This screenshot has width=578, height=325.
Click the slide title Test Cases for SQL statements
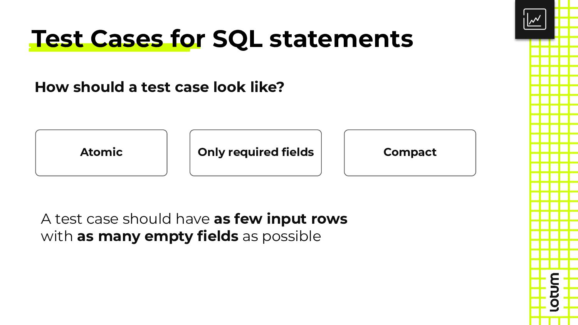(x=222, y=39)
